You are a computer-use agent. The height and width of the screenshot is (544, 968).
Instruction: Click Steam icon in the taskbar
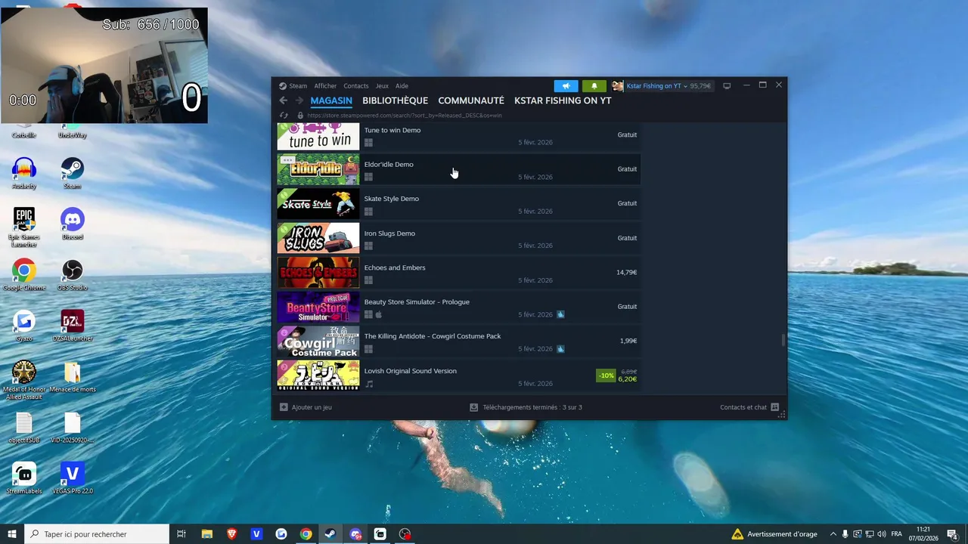point(330,533)
